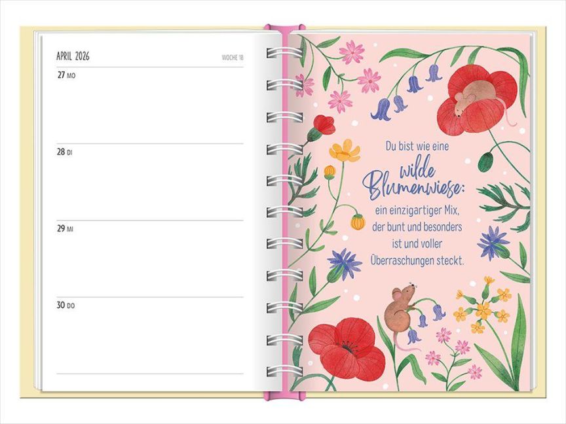
Task: Select the red carnation near the spiral
Action: coord(323,124)
